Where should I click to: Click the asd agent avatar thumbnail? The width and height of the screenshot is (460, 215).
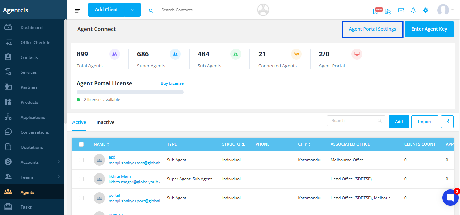(x=99, y=160)
